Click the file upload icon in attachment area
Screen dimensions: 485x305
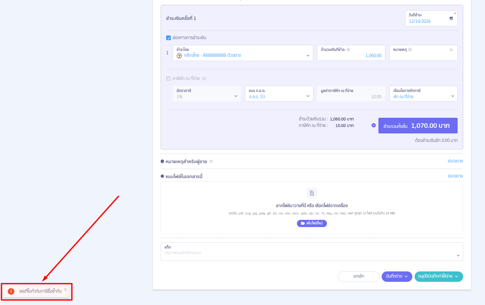[x=312, y=193]
